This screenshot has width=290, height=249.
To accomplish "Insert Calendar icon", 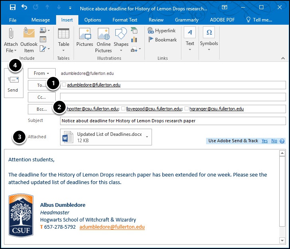I will pyautogui.click(x=43, y=39).
